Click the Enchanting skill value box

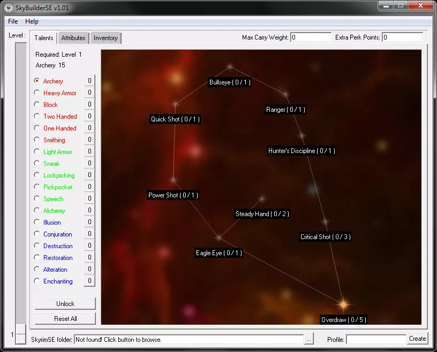[89, 281]
